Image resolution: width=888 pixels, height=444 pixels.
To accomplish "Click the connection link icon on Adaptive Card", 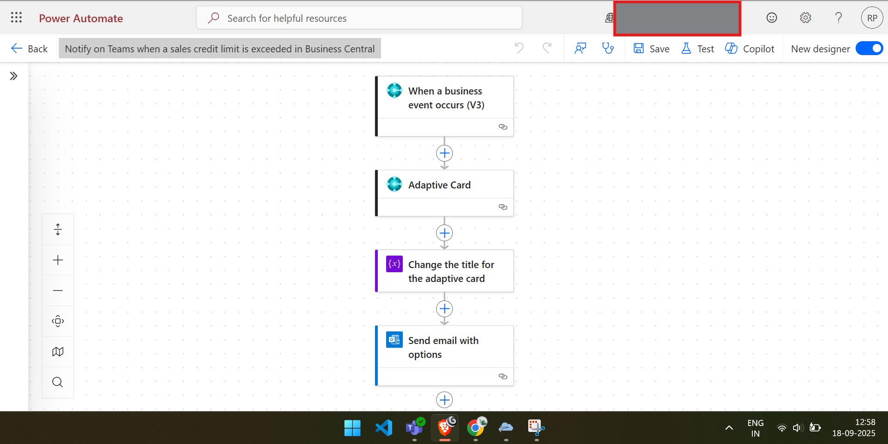I will point(503,207).
